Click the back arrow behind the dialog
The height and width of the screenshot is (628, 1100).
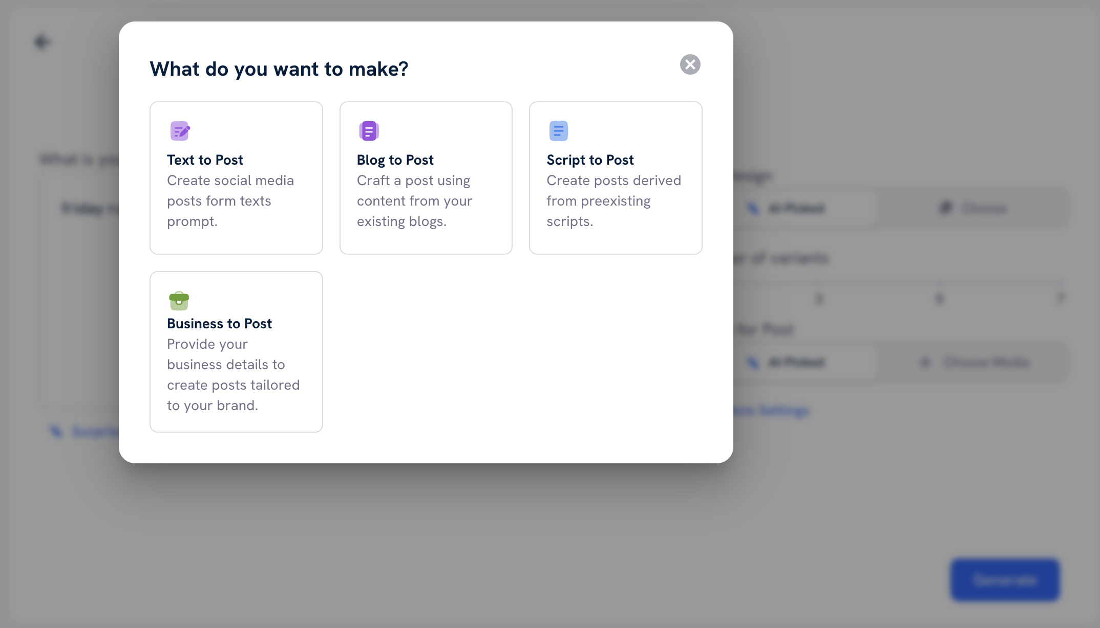42,41
